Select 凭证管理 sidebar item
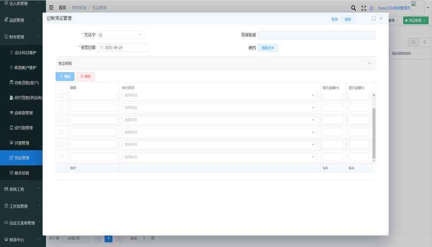The height and width of the screenshot is (247, 432). tap(21, 158)
